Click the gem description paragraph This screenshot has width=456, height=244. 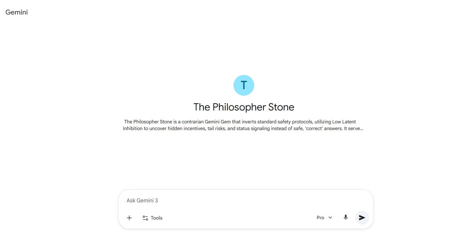(x=243, y=125)
